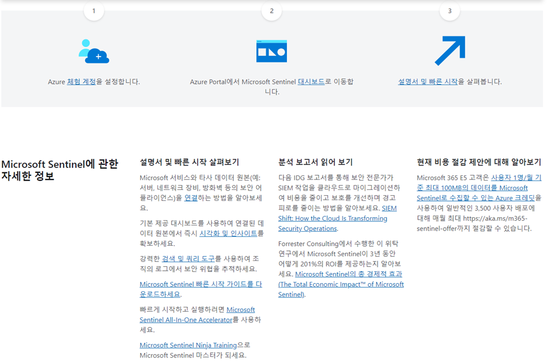
Task: Click the heading 현재 비용 절감 제안에 대해 알아보기
Action: tap(479, 162)
